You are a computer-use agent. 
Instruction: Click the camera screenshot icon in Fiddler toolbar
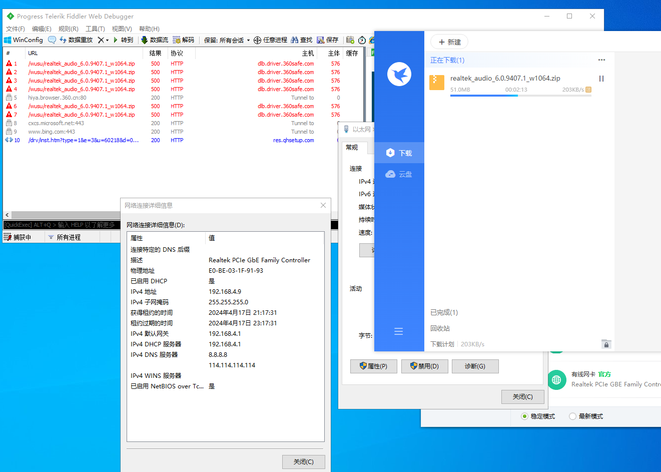[x=350, y=40]
